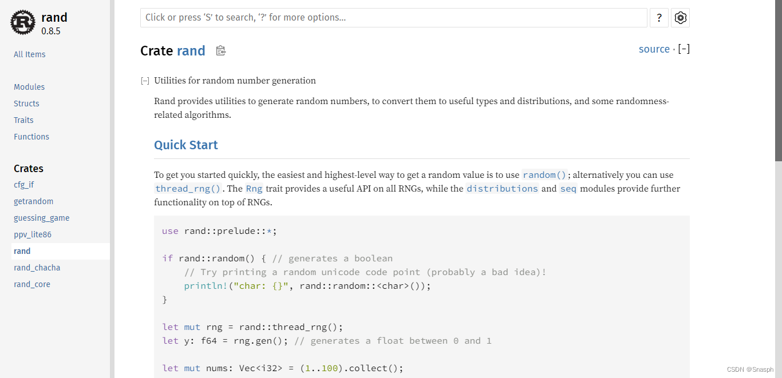Jump to Modules section
The height and width of the screenshot is (378, 782).
pyautogui.click(x=29, y=87)
